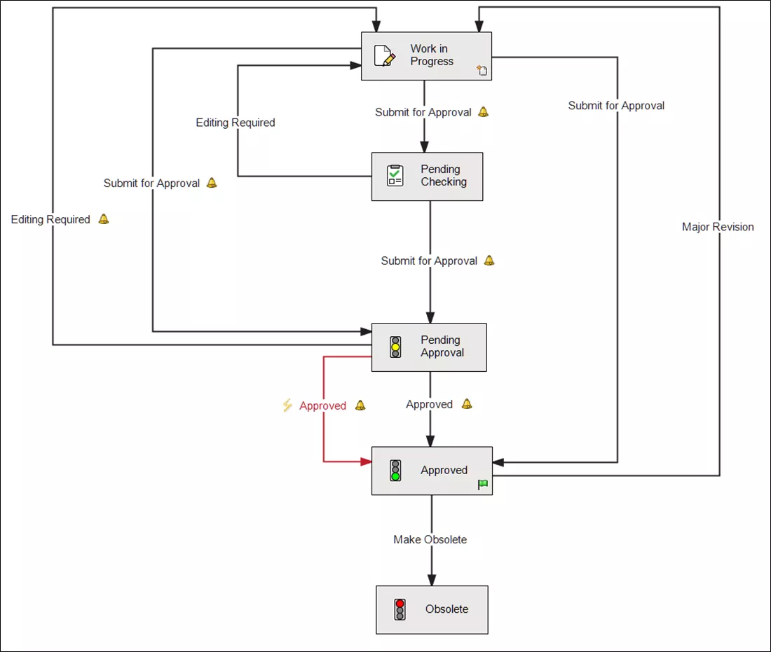Select the red Approved transition label
Screen dimensions: 771x652
tap(322, 405)
